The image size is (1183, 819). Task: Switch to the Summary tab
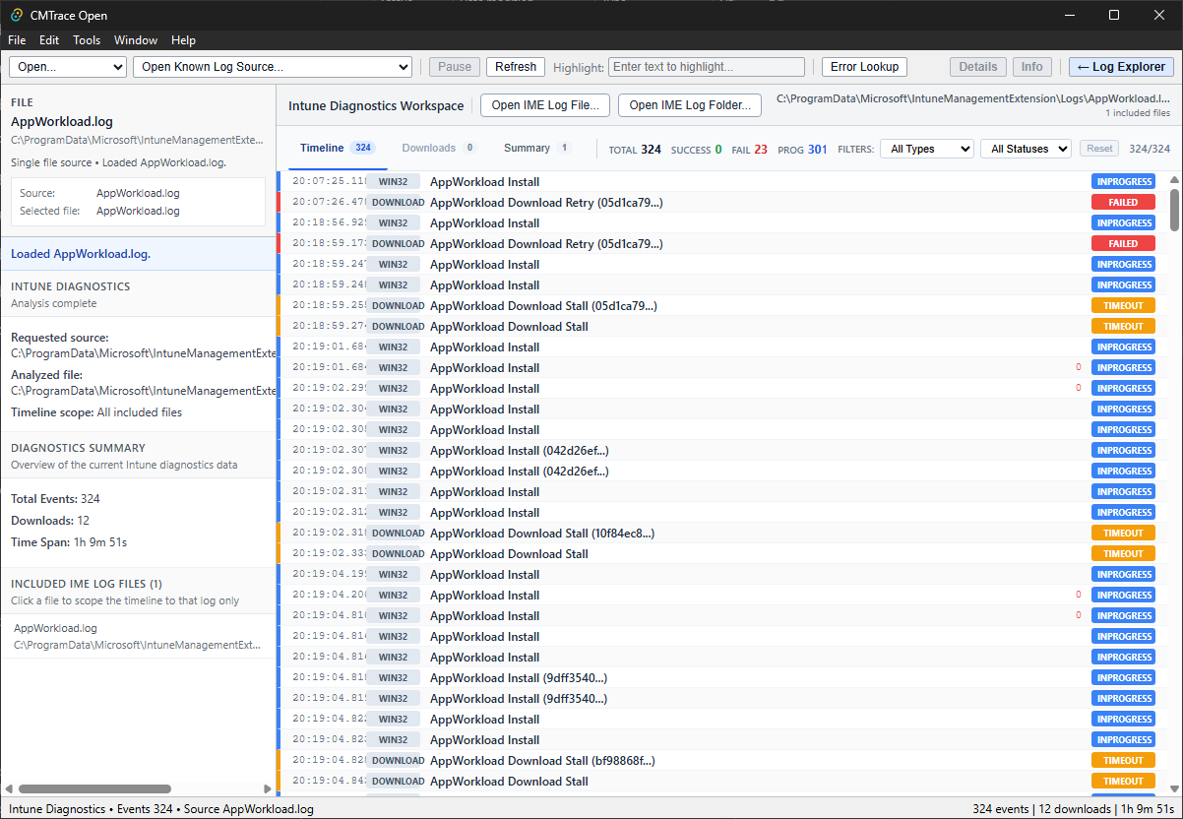point(528,147)
